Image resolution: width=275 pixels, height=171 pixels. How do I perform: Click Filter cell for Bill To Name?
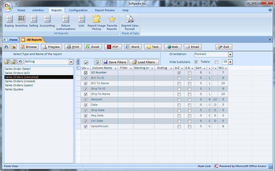click(x=125, y=83)
